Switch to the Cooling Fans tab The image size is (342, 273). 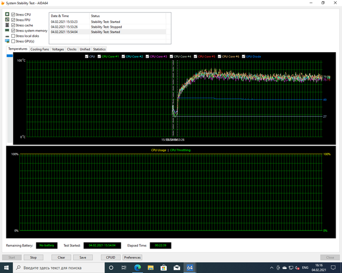(40, 49)
